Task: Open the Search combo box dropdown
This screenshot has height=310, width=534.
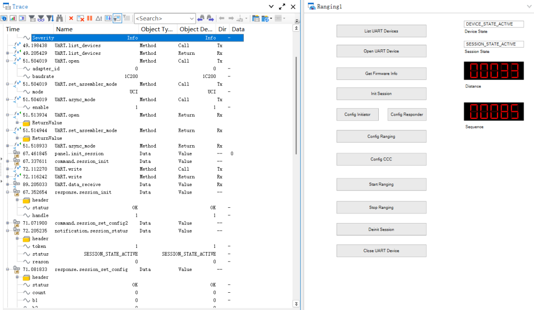Action: click(x=192, y=18)
